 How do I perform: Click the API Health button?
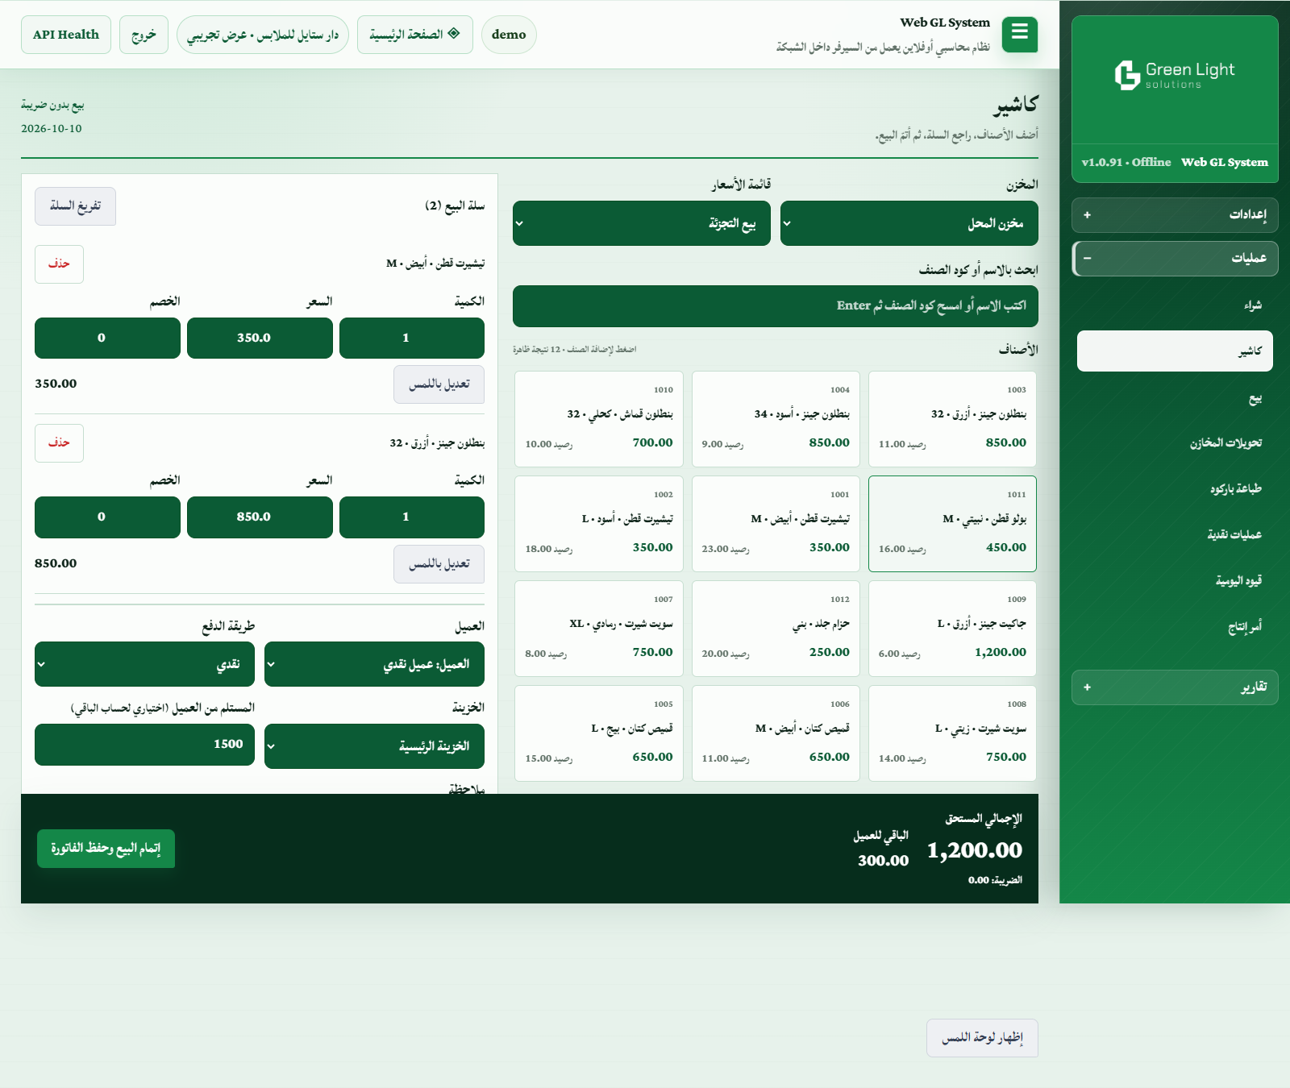[x=66, y=35]
